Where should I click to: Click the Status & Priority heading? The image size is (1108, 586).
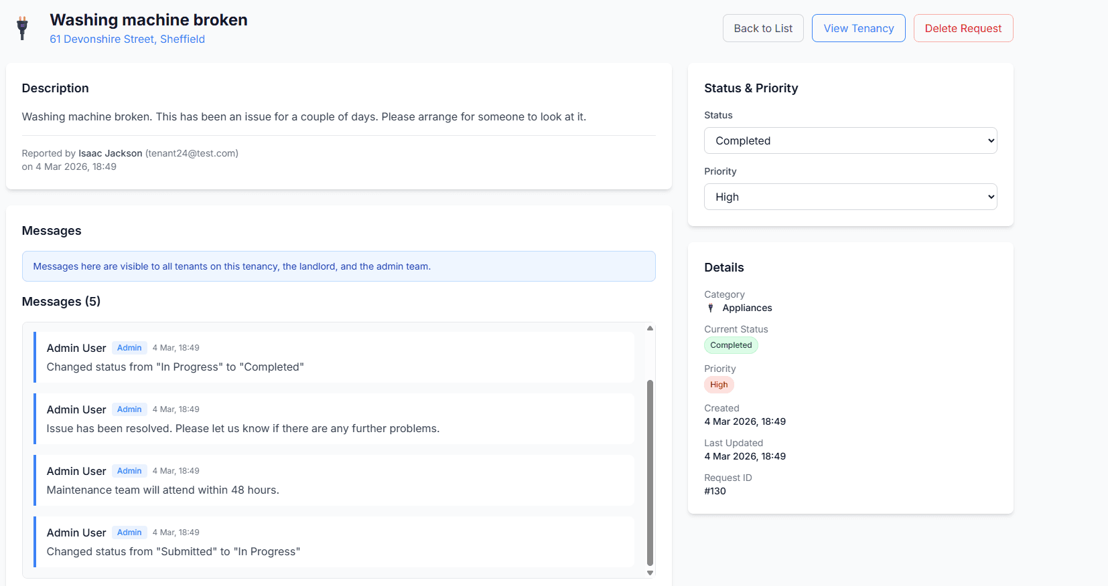point(751,88)
